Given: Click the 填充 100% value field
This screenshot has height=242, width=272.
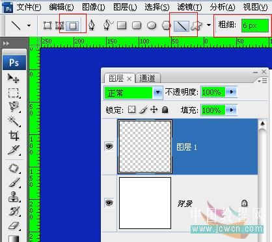Looking at the screenshot, I should [213, 110].
